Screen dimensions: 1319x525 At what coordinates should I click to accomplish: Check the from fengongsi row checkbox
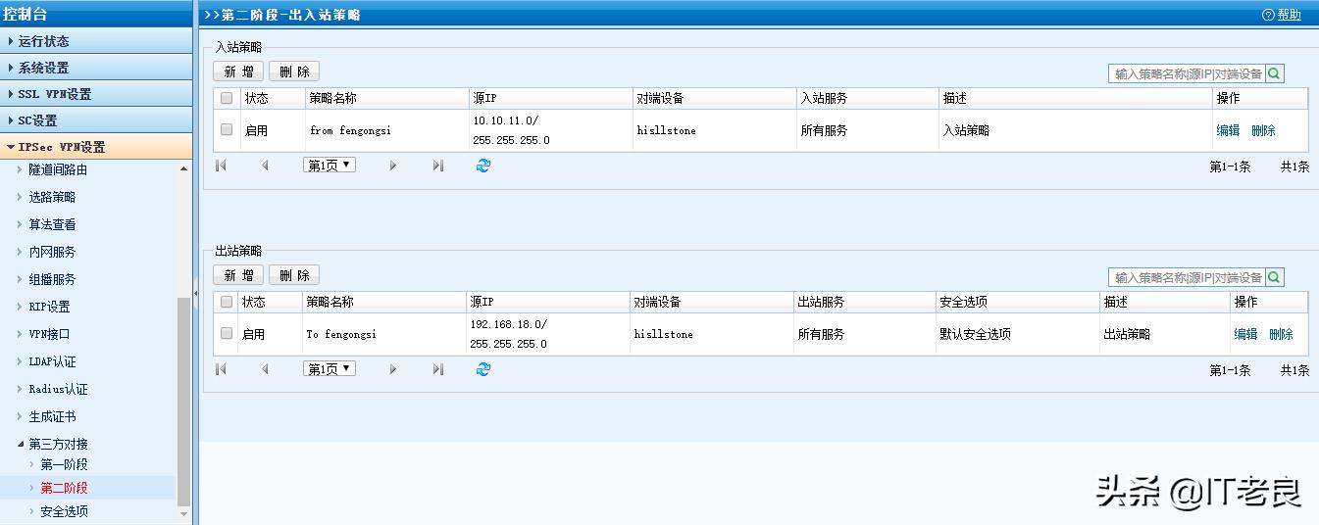click(227, 129)
